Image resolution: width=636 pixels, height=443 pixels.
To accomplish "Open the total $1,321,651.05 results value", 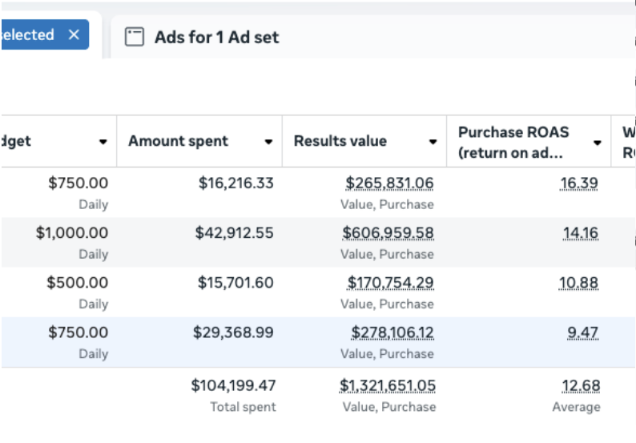I will pyautogui.click(x=388, y=385).
